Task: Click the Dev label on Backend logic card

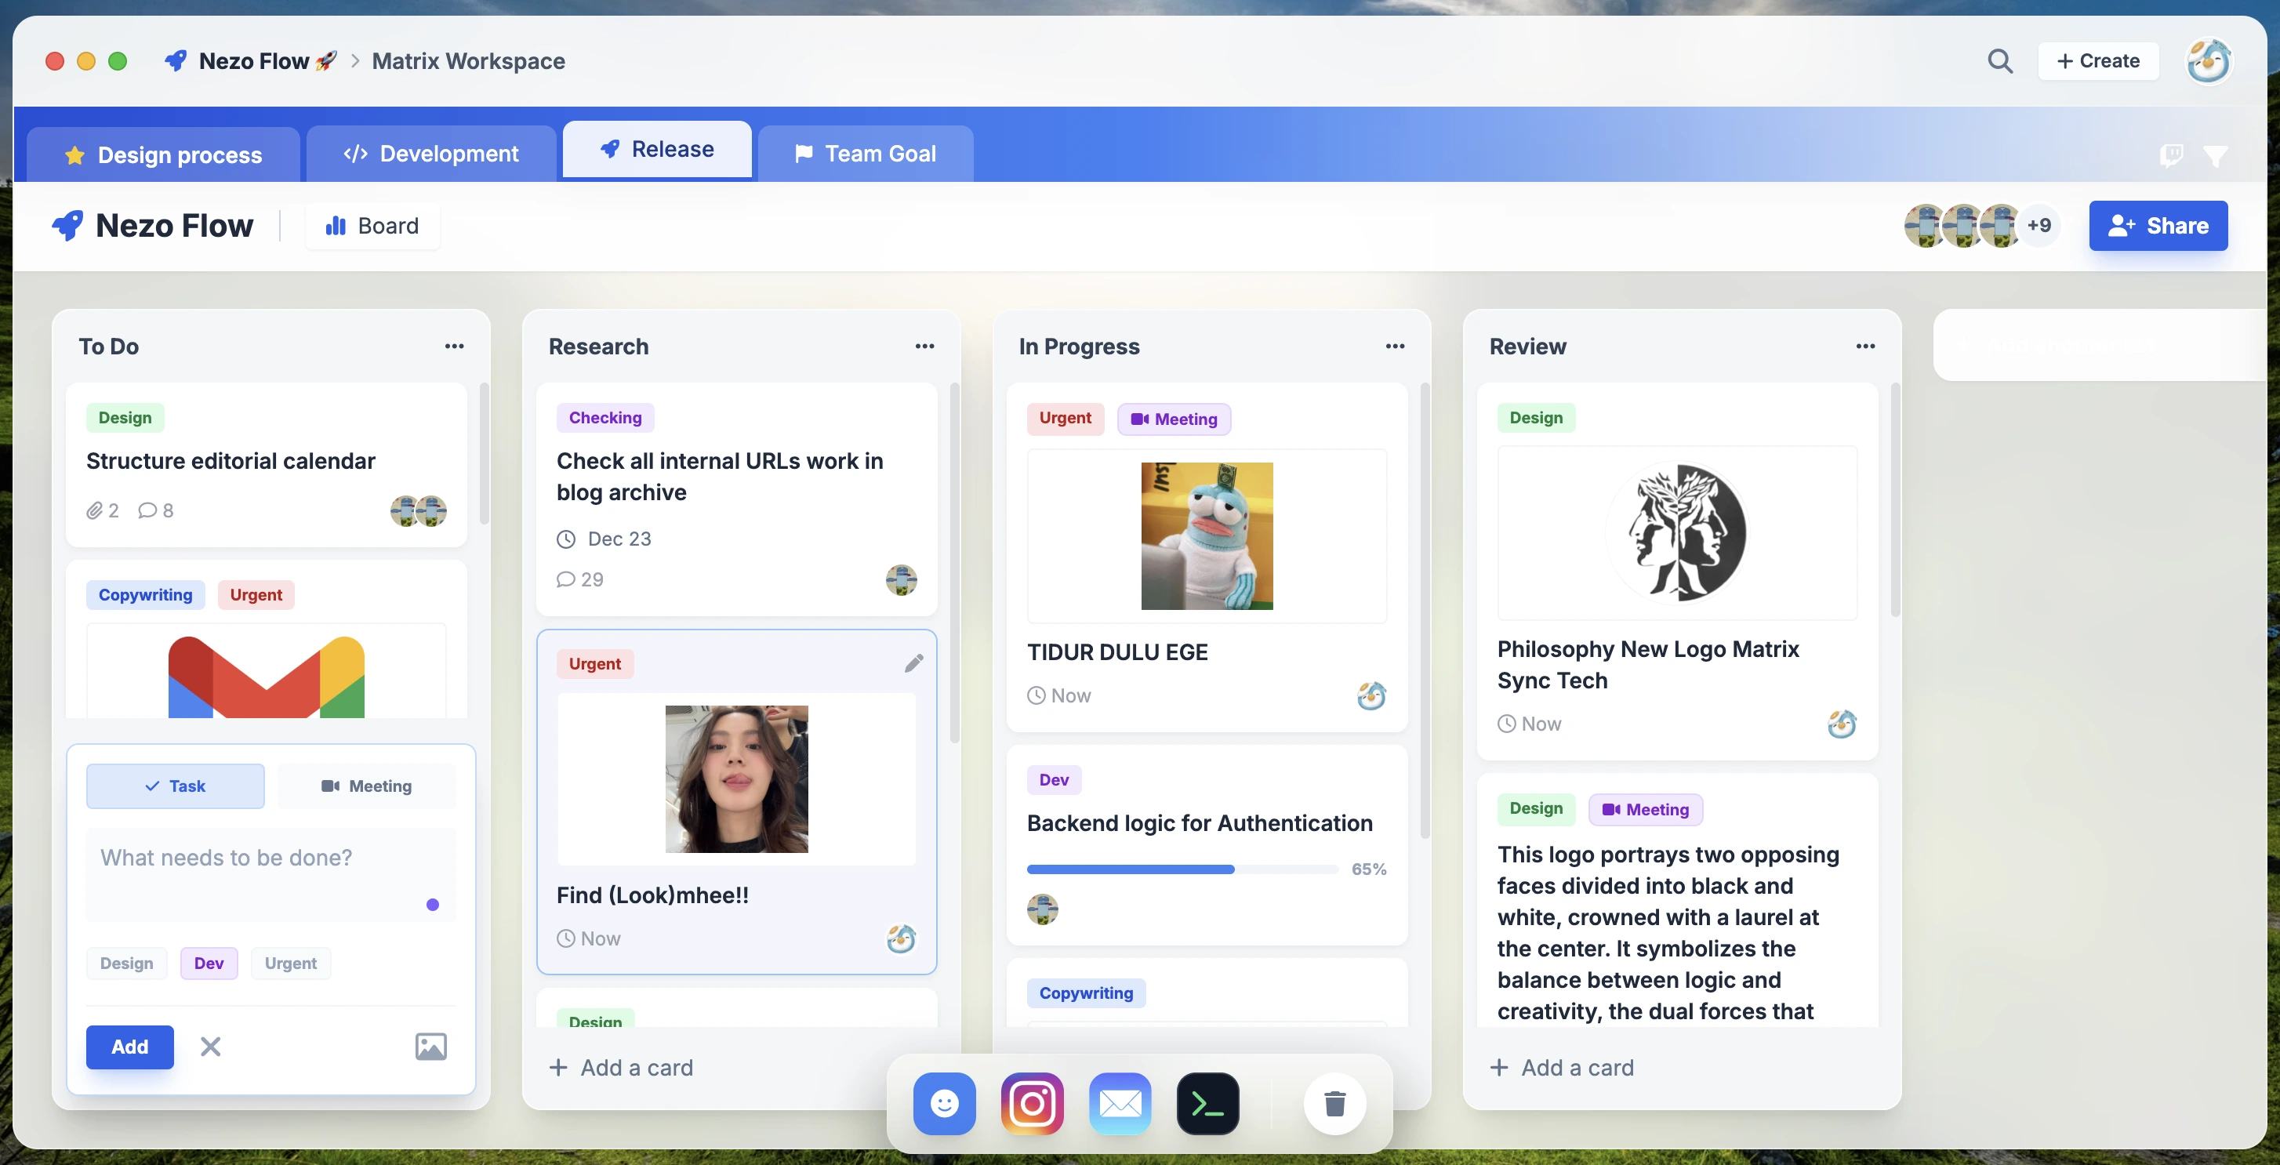Action: [1053, 780]
